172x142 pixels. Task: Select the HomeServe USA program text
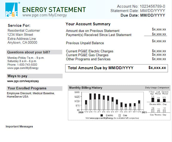pos(18,97)
